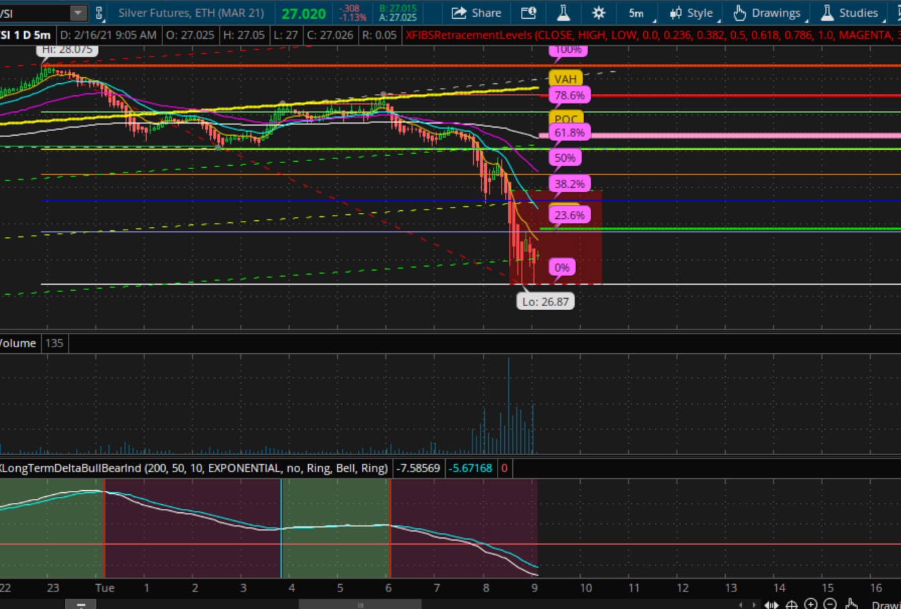Click the net change -.308 value
Viewport: 901px width, 609px height.
pos(351,9)
